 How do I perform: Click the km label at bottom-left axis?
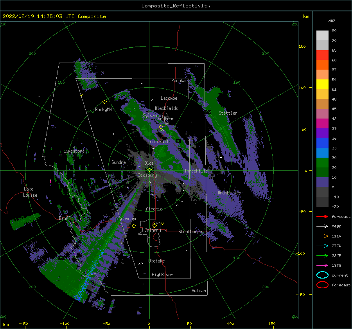pyautogui.click(x=5, y=325)
